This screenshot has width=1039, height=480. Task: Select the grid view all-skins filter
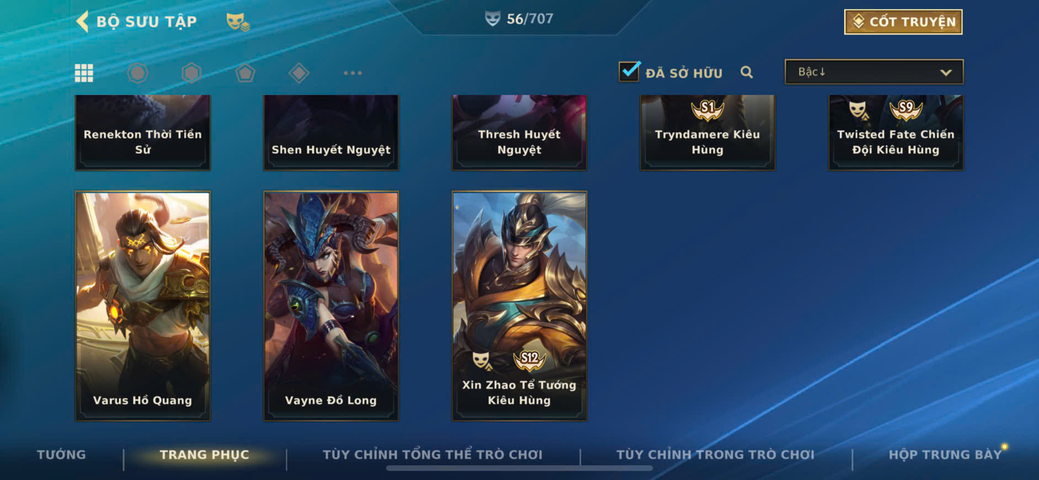coord(84,73)
